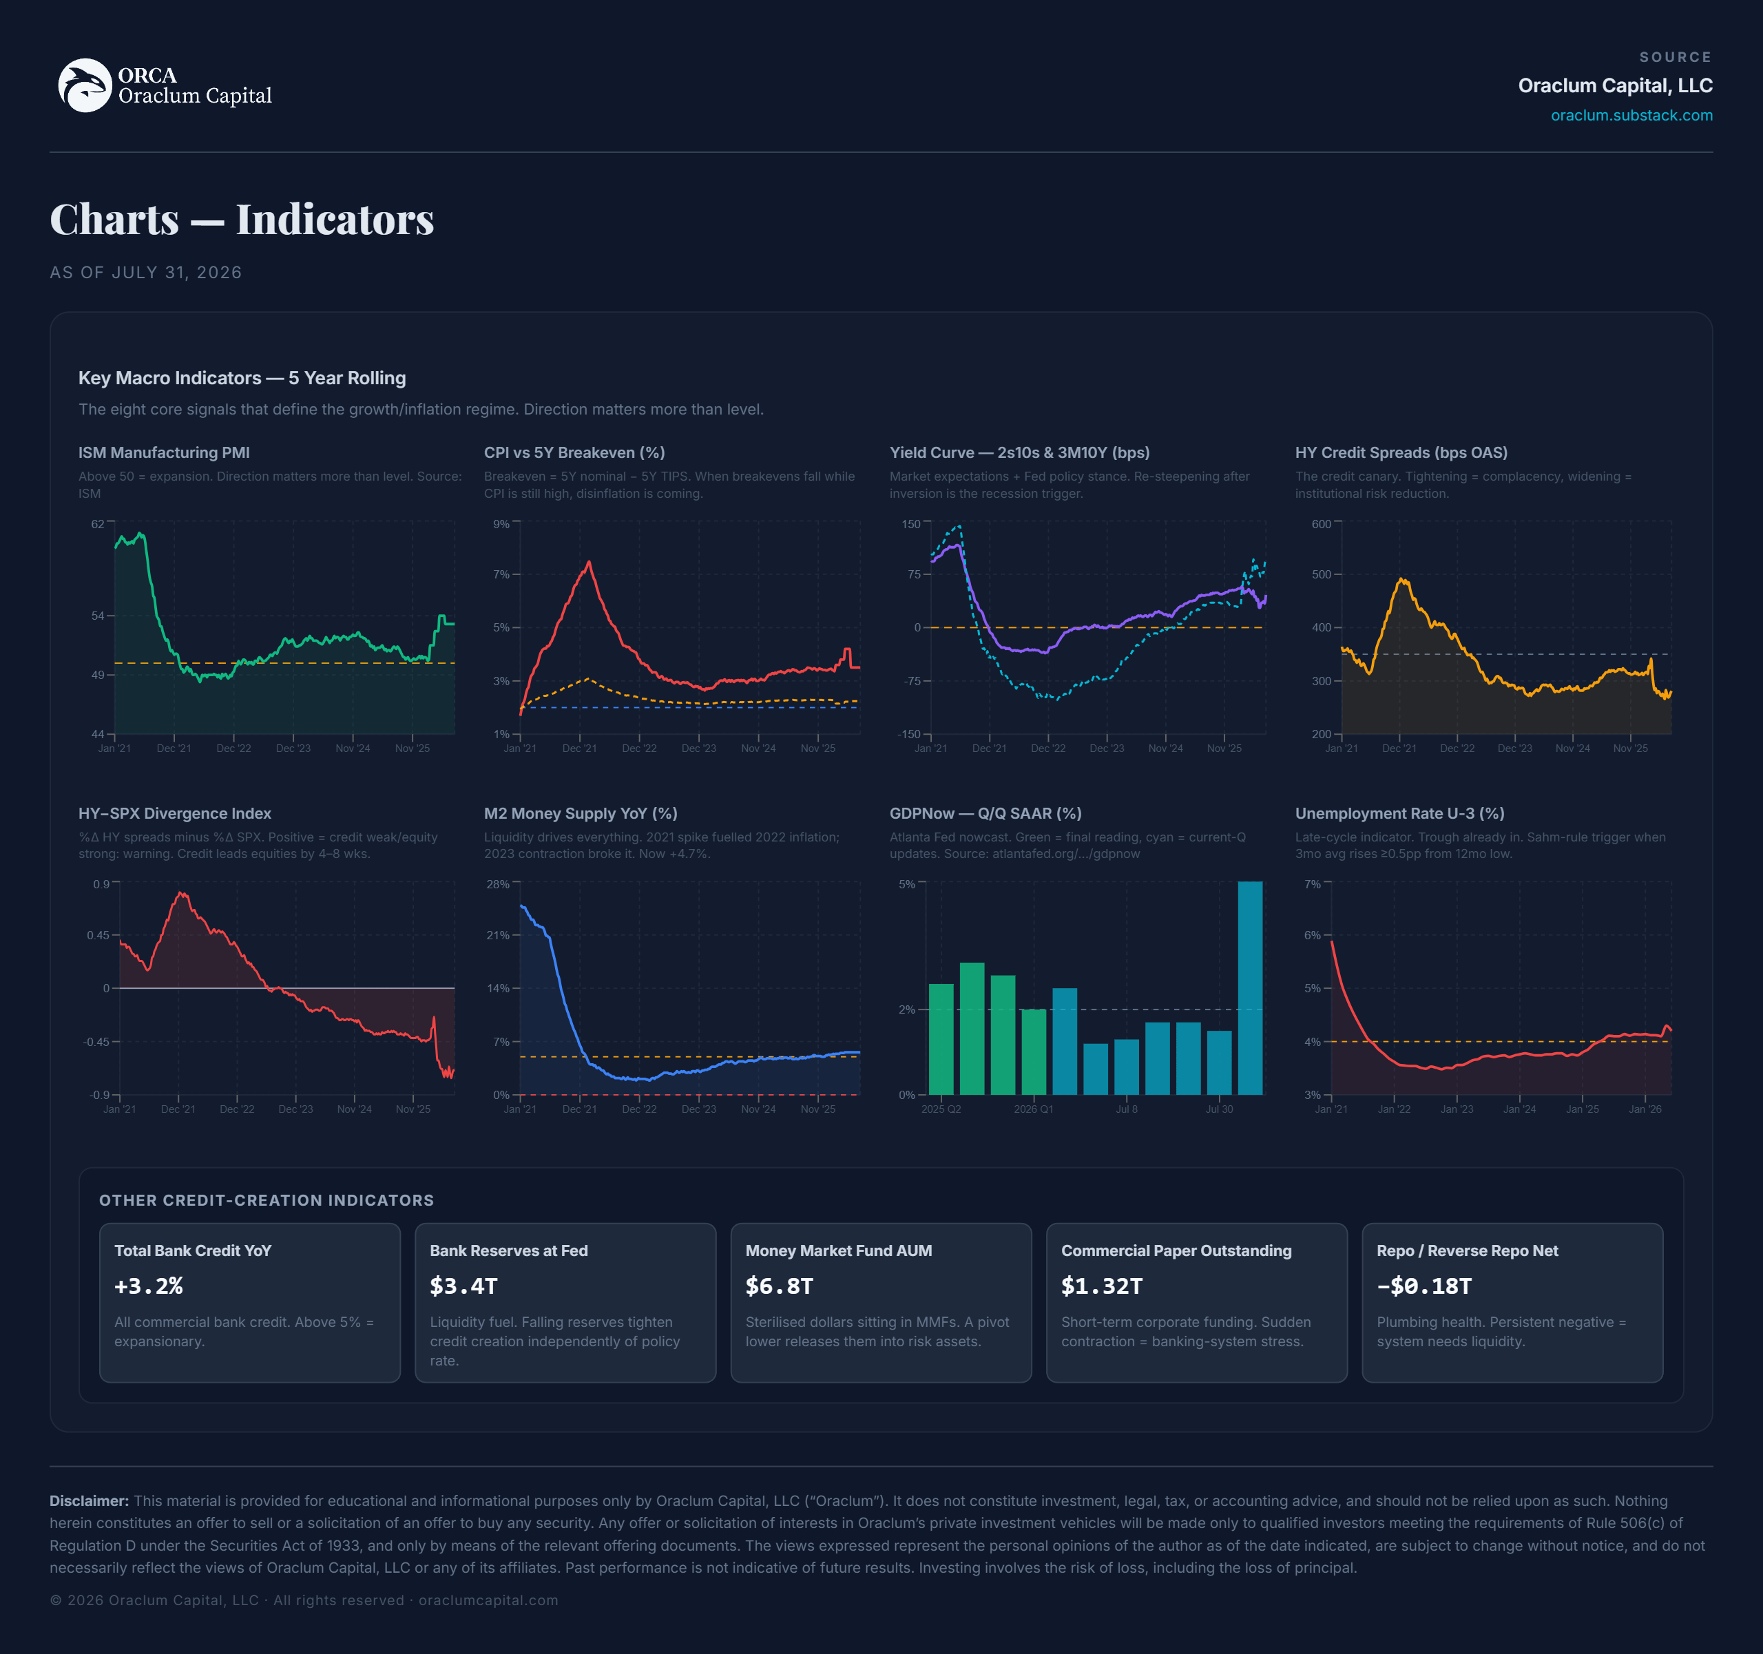
Task: Click the Charts — Indicators heading
Action: coord(241,219)
